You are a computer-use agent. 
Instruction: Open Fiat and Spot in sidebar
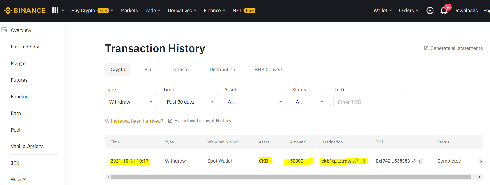(25, 47)
